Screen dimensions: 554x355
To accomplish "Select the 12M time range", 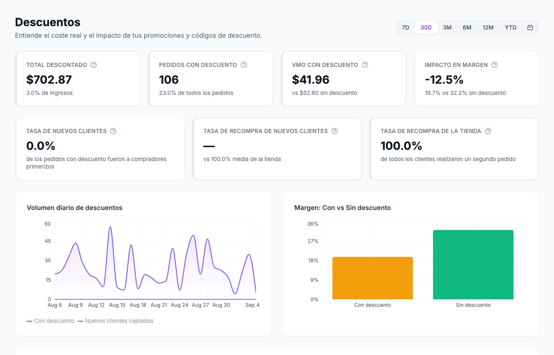I will click(x=488, y=27).
